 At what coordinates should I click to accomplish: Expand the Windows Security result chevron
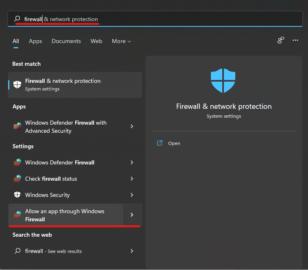pyautogui.click(x=132, y=195)
